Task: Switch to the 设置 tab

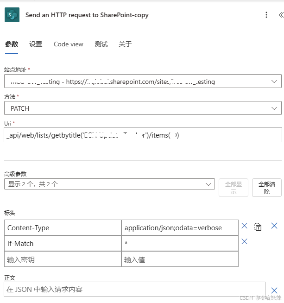Action: pos(36,44)
